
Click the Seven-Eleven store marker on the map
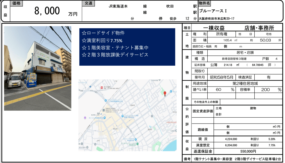(x=105, y=100)
